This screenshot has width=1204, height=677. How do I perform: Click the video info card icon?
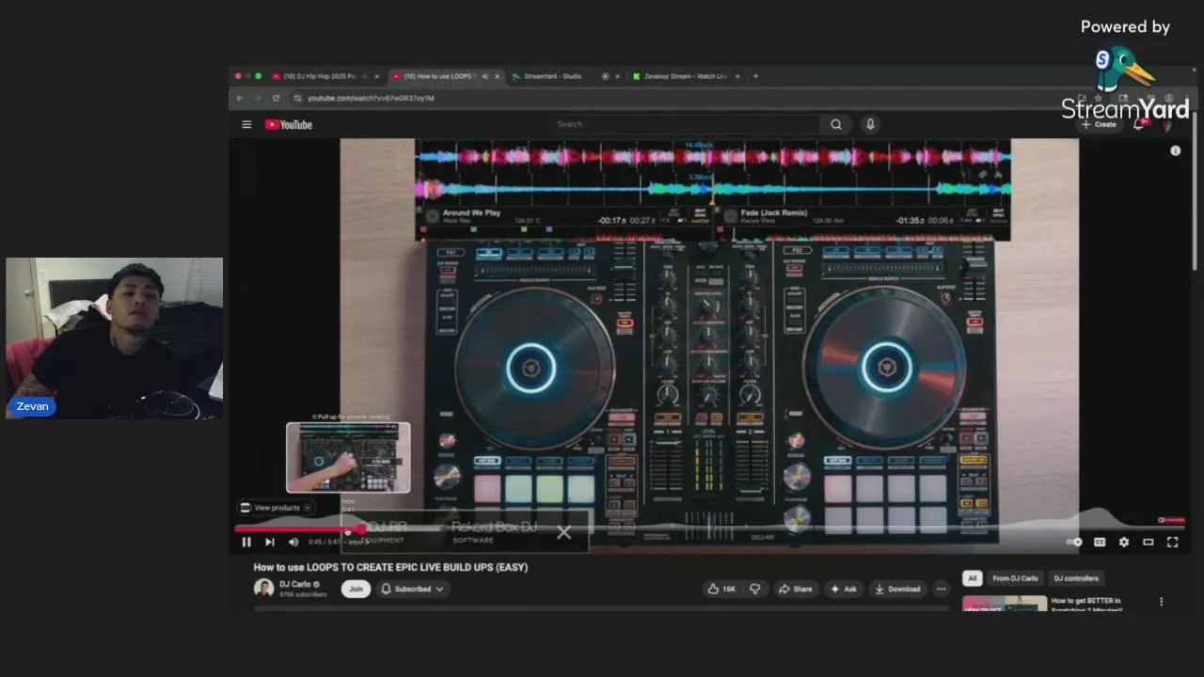pyautogui.click(x=1175, y=150)
